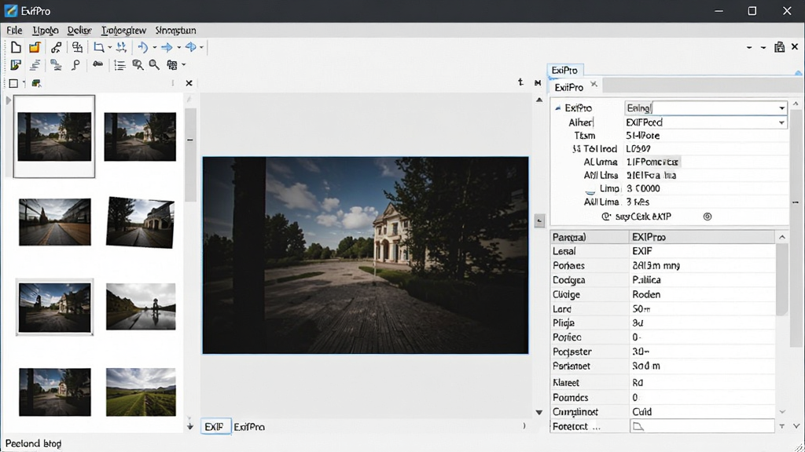Open the File menu

[14, 31]
